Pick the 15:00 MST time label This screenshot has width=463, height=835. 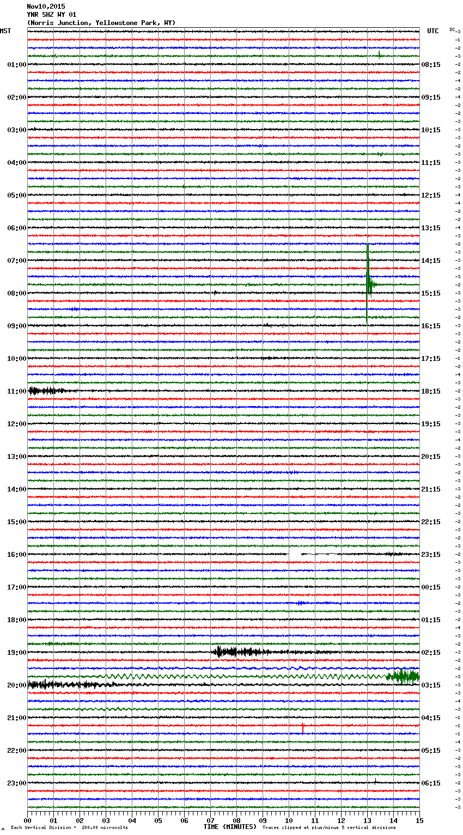click(x=17, y=522)
